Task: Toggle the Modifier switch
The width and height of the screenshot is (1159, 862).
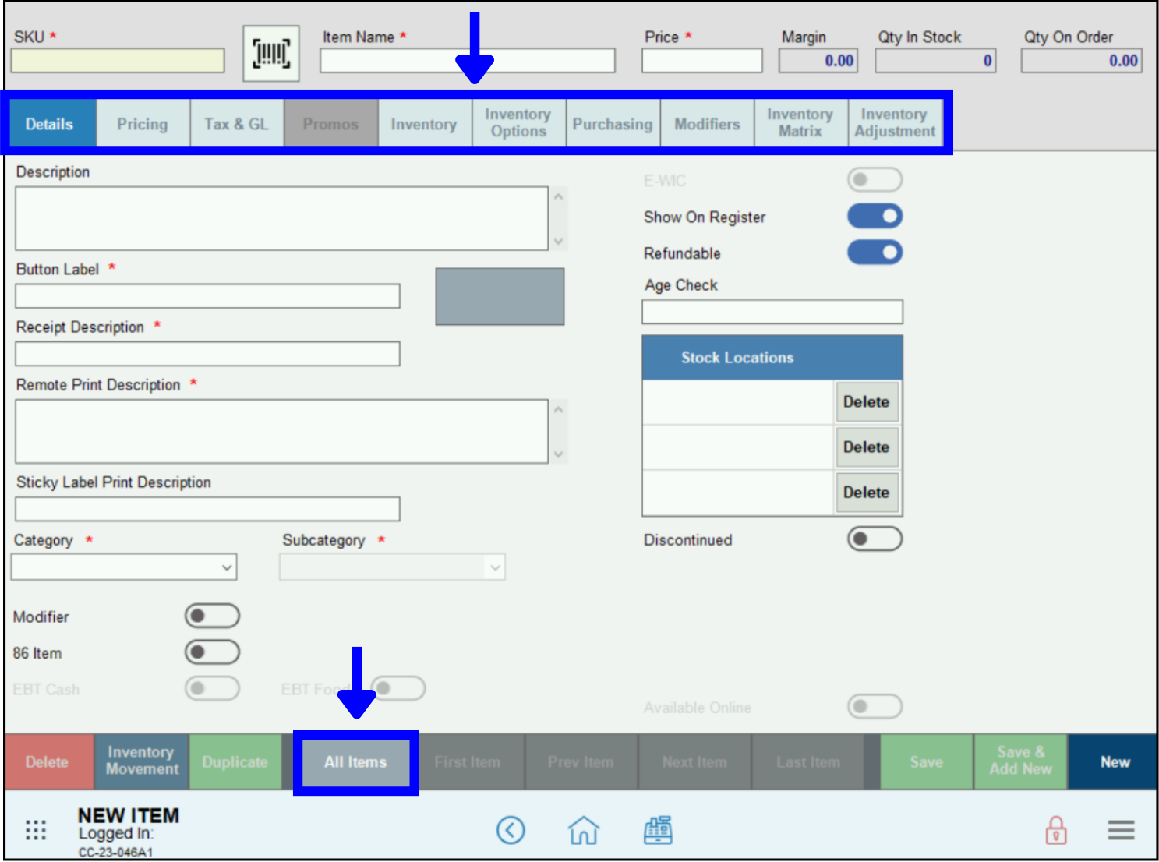Action: (x=212, y=616)
